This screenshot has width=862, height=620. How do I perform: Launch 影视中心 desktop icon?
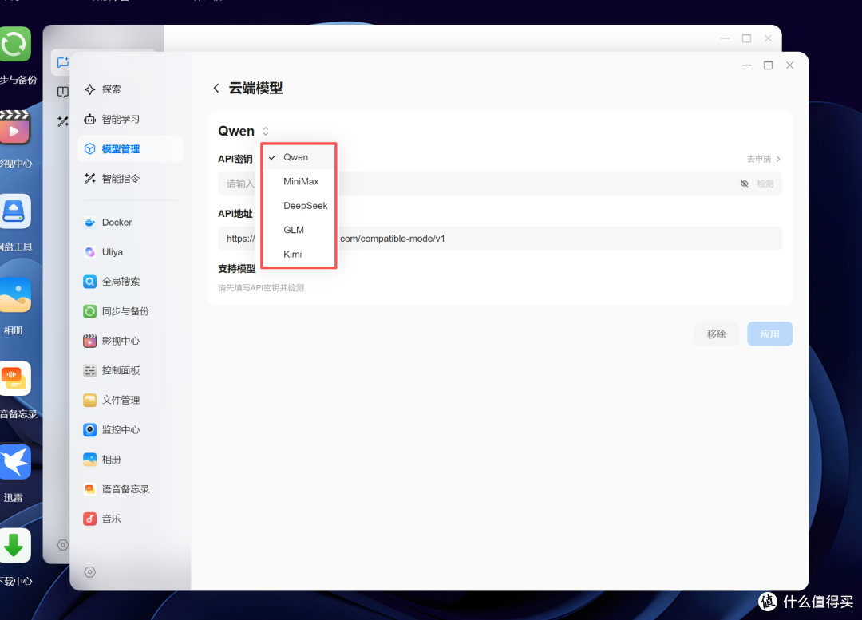[x=15, y=128]
